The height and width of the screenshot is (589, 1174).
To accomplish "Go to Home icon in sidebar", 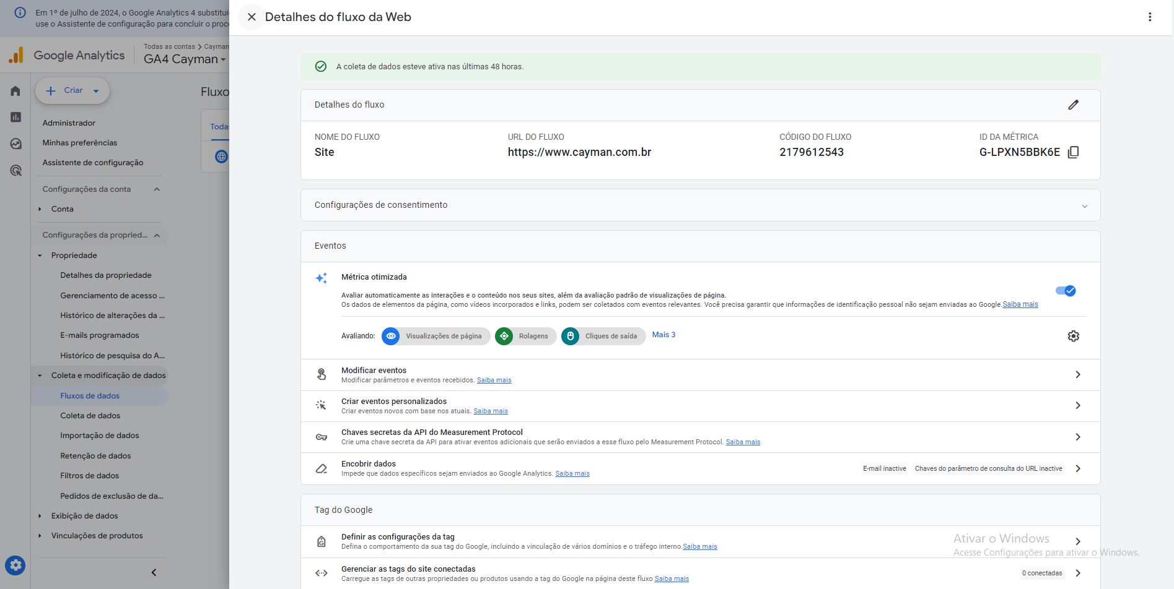I will point(15,91).
